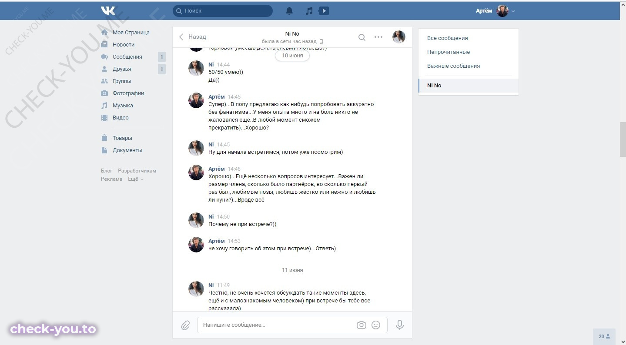Open the Документы menu item
Viewport: 626px width, 345px height.
pyautogui.click(x=127, y=150)
